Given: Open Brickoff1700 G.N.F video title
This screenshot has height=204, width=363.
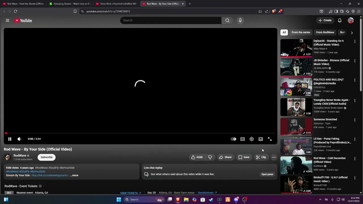Looking at the screenshot, I should (x=330, y=179).
